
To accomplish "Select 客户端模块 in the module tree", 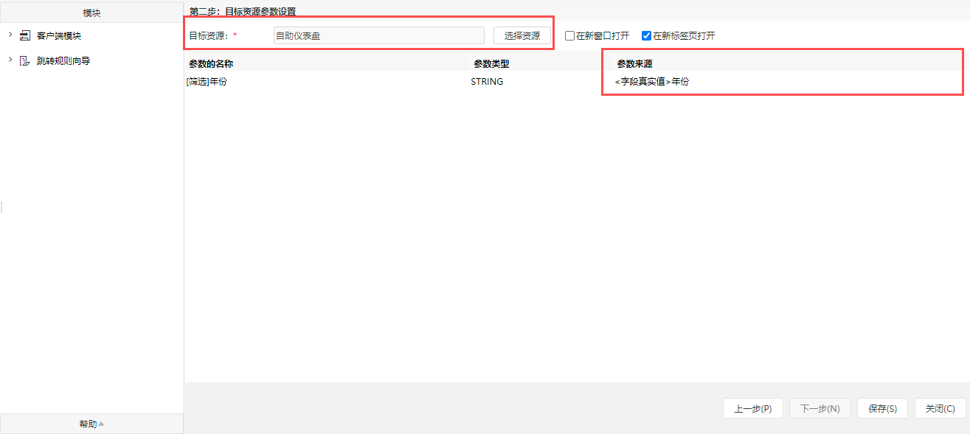I will point(59,35).
